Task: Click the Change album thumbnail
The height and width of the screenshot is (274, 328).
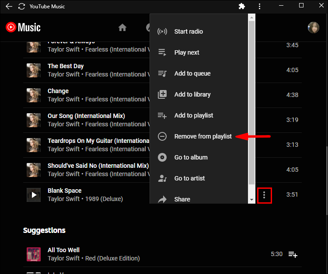Action: point(34,95)
